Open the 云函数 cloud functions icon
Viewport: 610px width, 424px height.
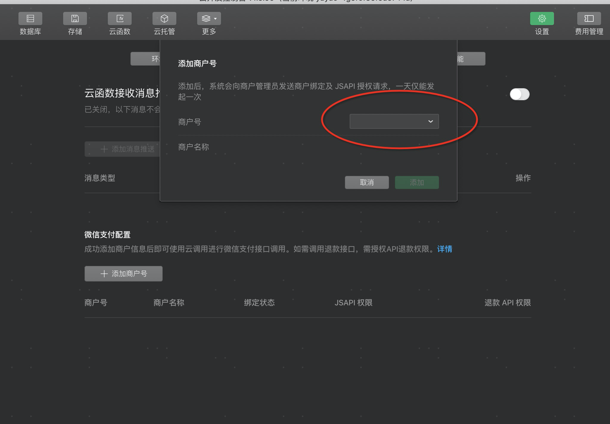tap(119, 18)
